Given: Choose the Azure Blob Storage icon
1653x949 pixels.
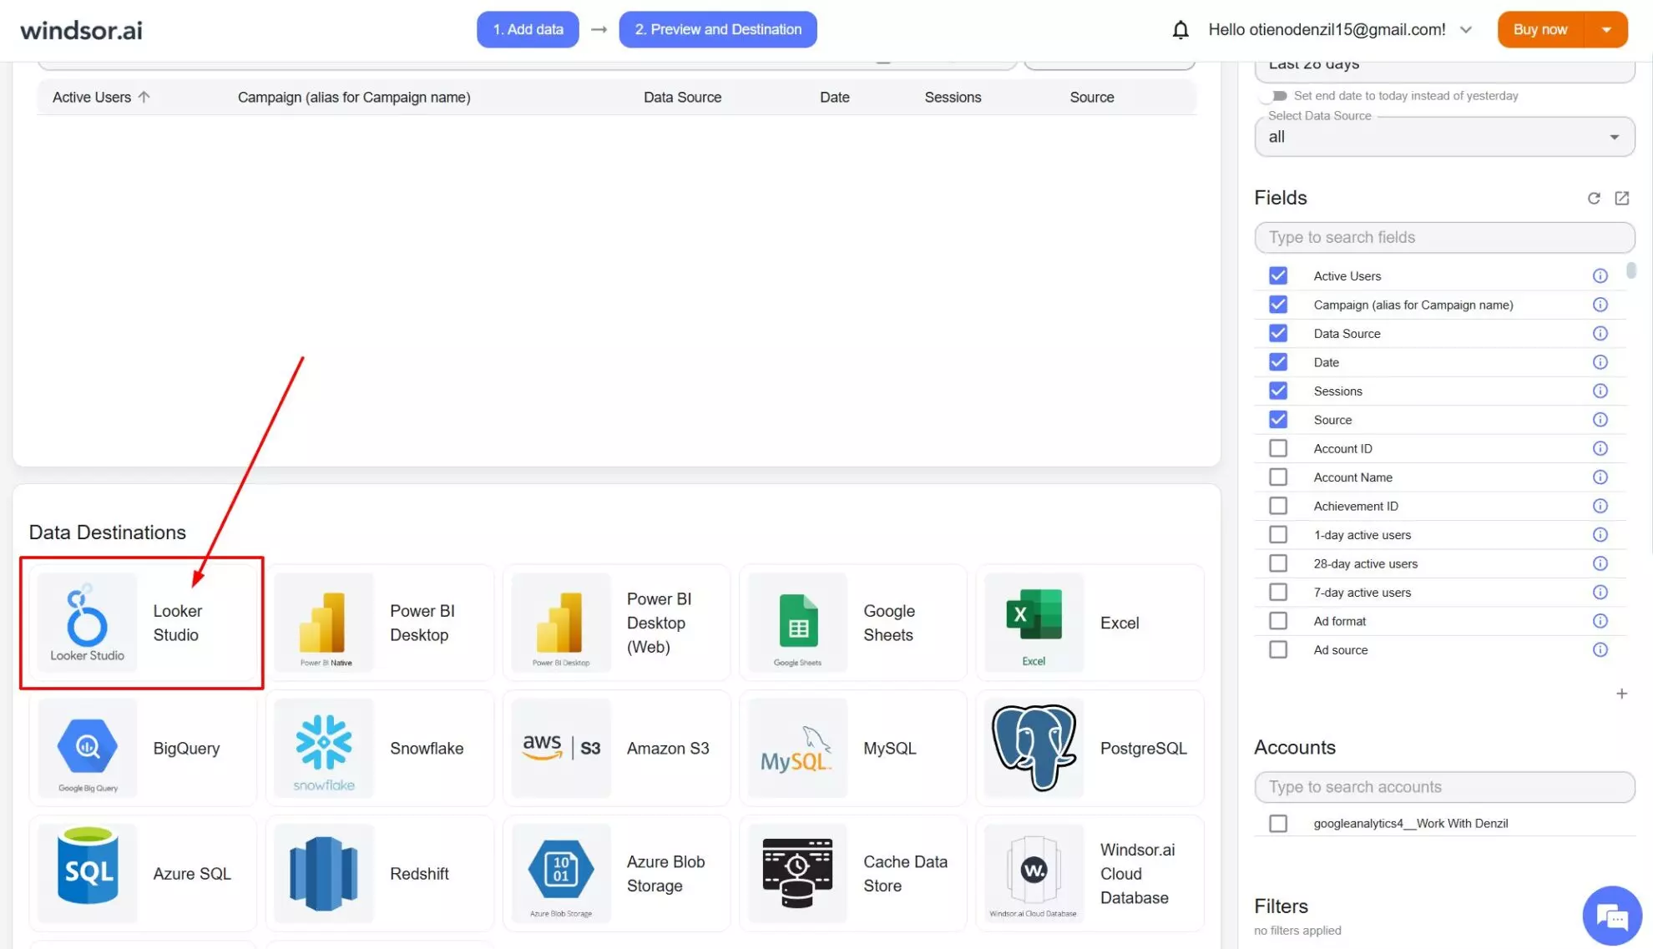Looking at the screenshot, I should click(561, 873).
